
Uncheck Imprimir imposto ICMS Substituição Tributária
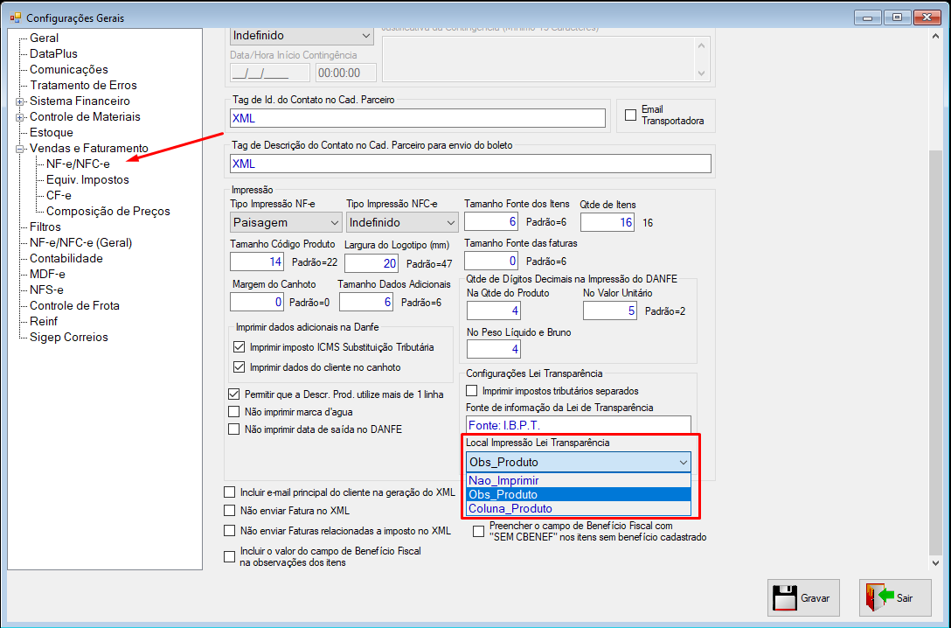coord(239,348)
